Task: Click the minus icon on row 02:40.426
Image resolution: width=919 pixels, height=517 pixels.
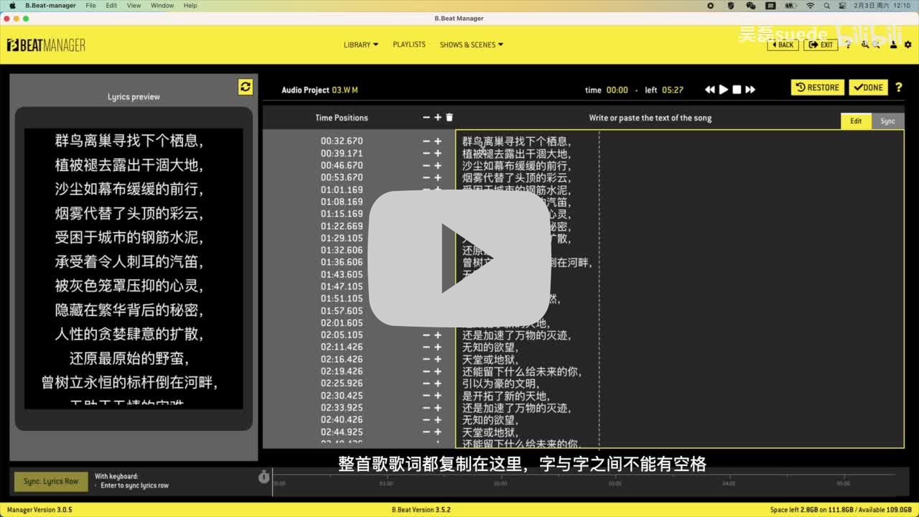Action: [426, 420]
